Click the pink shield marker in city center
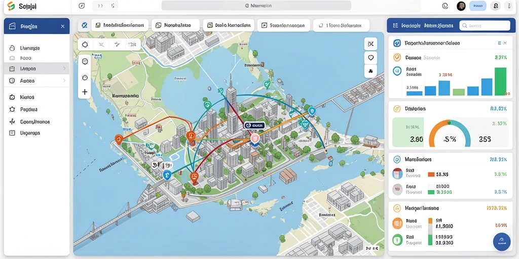The width and height of the screenshot is (519, 259). pyautogui.click(x=254, y=139)
